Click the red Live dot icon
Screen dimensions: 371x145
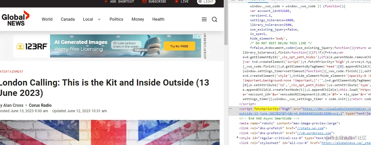click(x=177, y=2)
